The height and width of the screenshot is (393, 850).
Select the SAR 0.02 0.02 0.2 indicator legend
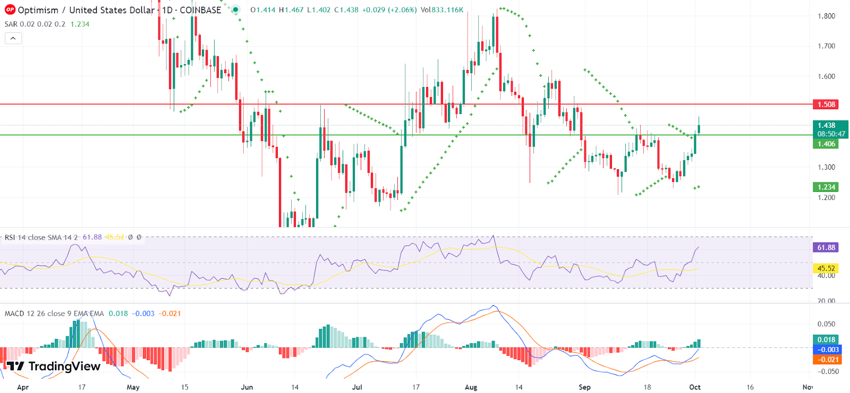[x=35, y=24]
